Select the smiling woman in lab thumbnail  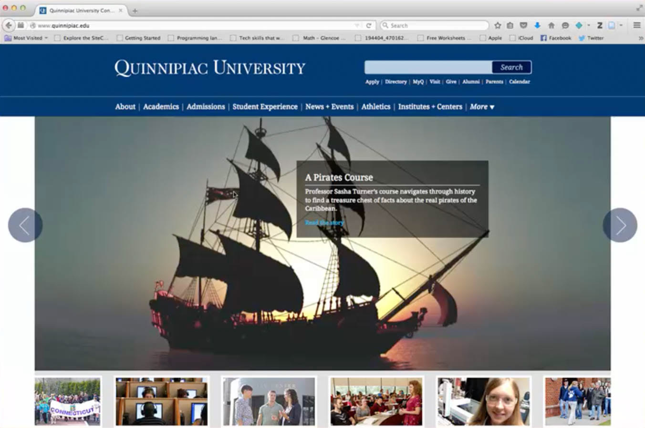[x=484, y=401]
